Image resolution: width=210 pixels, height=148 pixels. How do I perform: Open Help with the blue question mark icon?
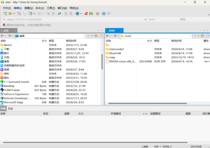click(x=103, y=14)
